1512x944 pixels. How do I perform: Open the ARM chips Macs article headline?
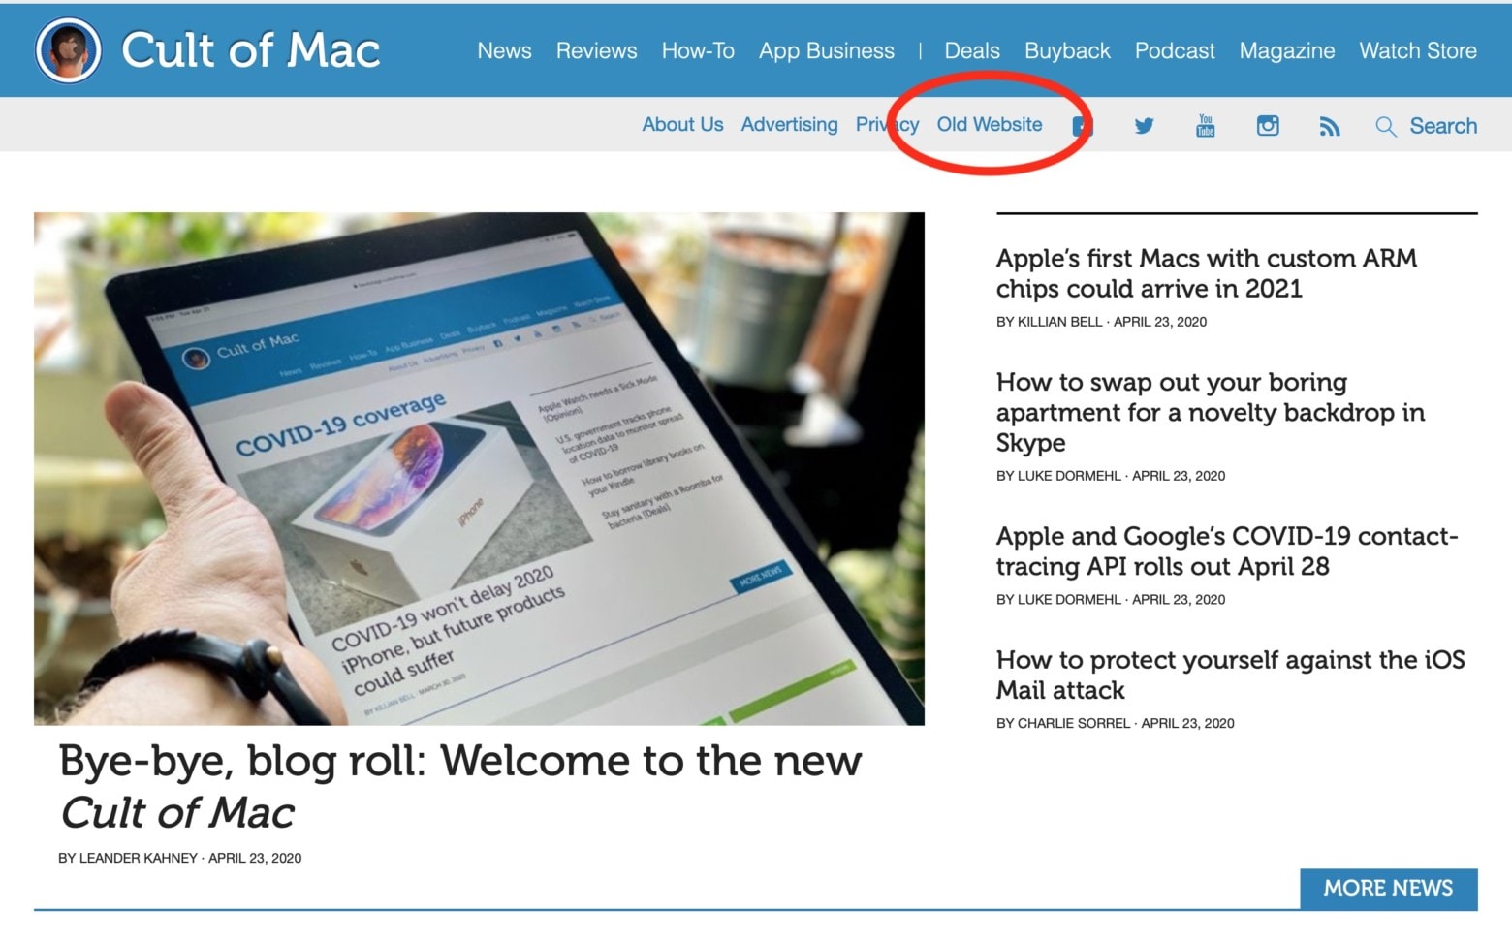coord(1206,272)
